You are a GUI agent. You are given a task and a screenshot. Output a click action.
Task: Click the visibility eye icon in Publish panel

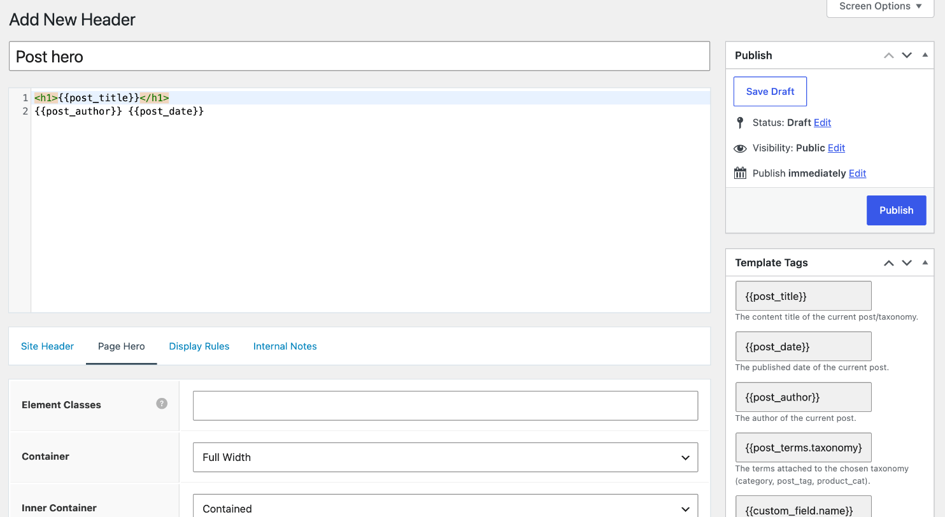[x=740, y=148]
